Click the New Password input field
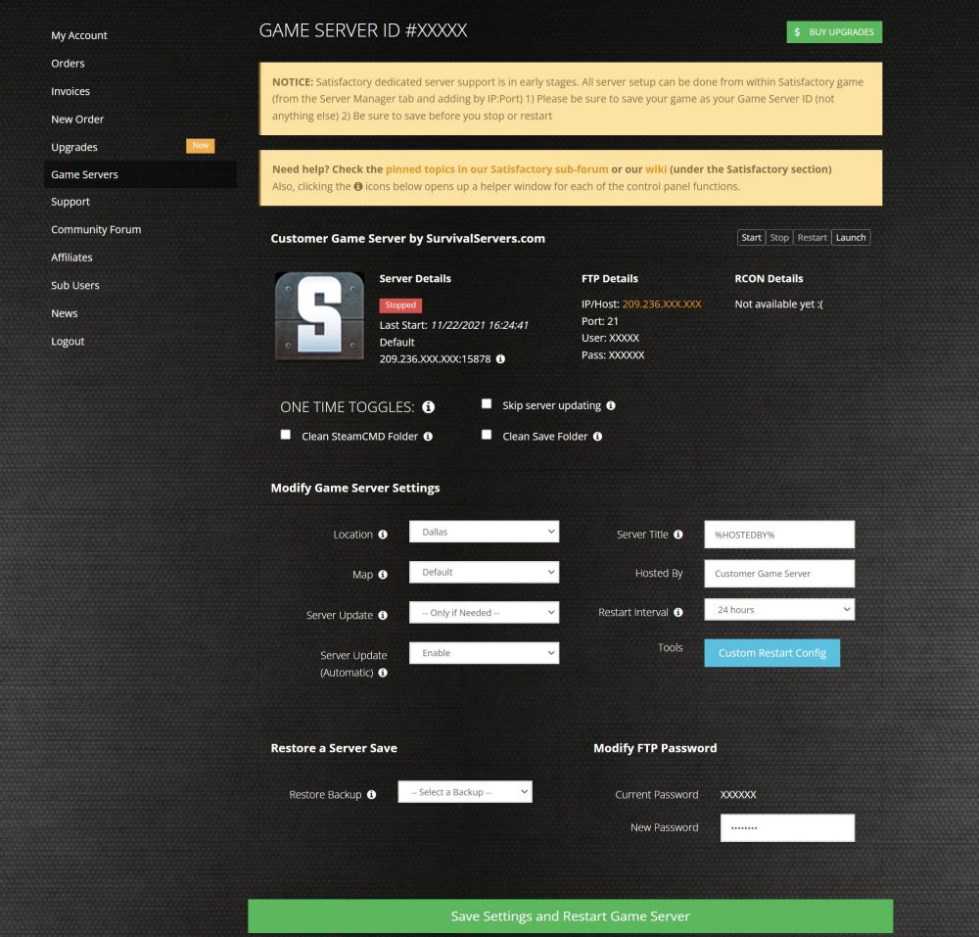 787,827
